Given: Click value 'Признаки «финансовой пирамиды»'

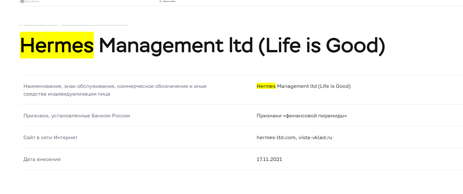Looking at the screenshot, I should tap(302, 116).
